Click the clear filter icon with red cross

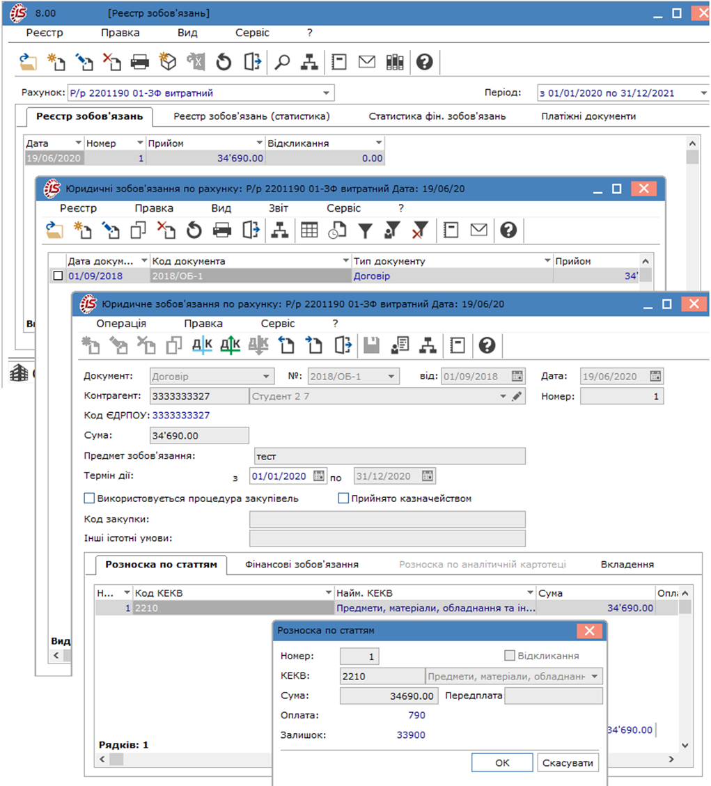(420, 230)
